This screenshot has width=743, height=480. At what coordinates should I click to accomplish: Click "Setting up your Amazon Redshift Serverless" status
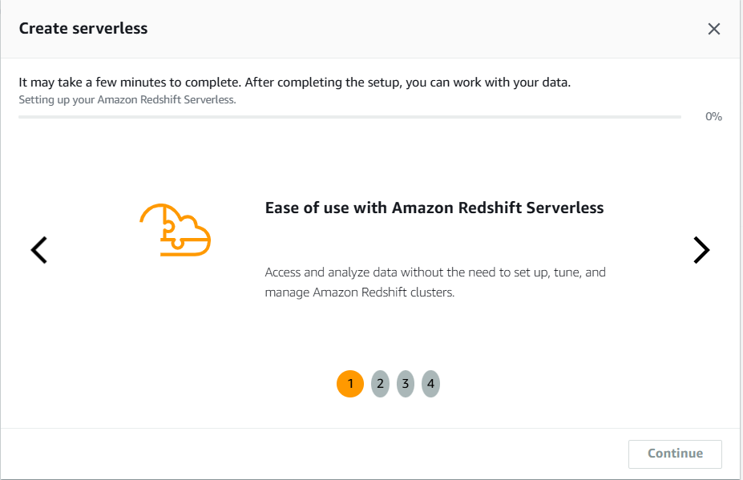tap(127, 100)
